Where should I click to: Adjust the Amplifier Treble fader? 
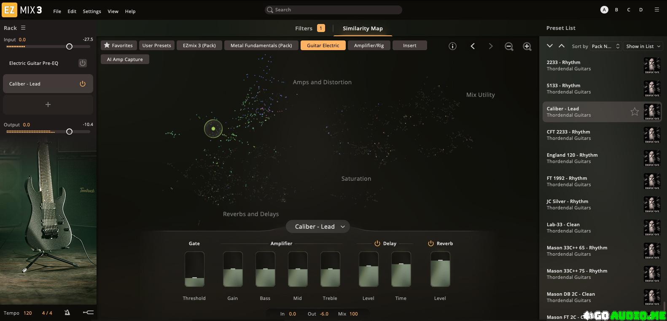point(330,269)
